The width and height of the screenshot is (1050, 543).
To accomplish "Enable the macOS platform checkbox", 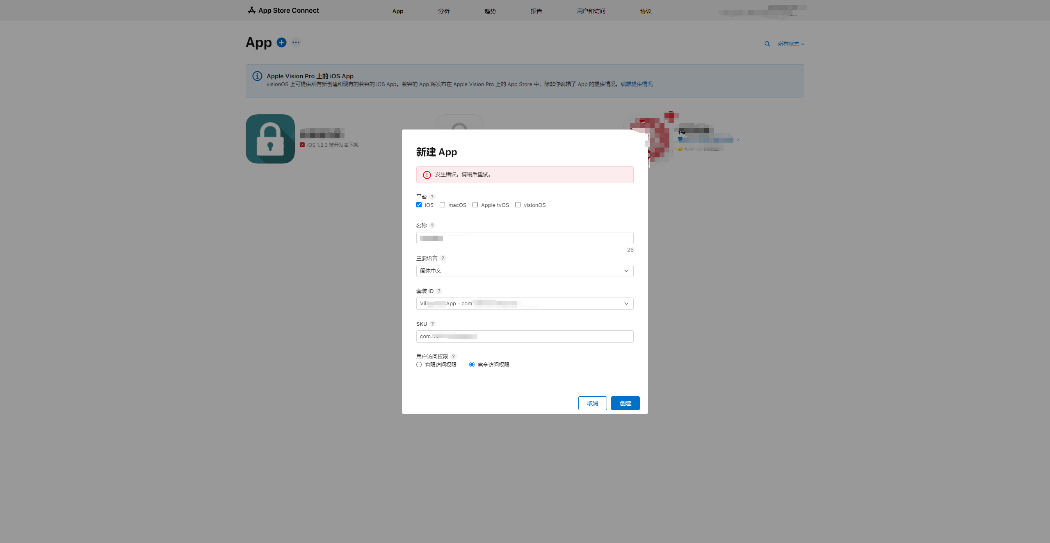I will click(442, 205).
